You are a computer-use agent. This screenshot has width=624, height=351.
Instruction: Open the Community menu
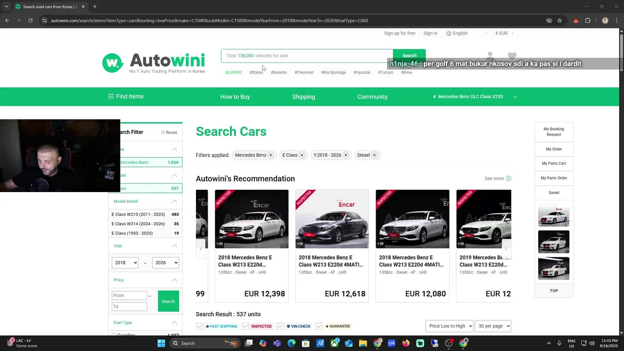tap(372, 97)
